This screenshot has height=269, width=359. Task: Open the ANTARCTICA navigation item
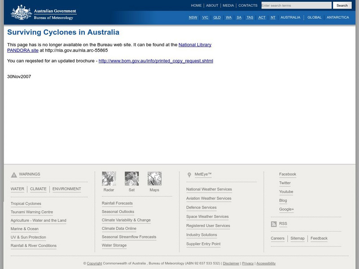tap(338, 17)
